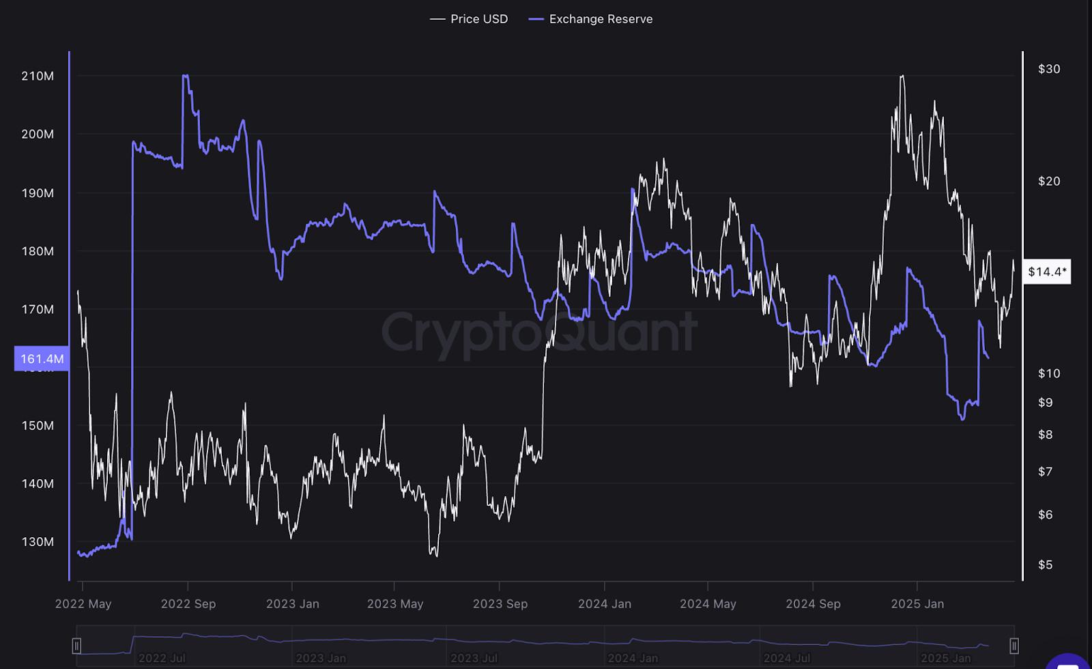Click the $30 price axis label

1049,69
